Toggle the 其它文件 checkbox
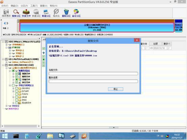187x140 pixels. [x=17, y=82]
